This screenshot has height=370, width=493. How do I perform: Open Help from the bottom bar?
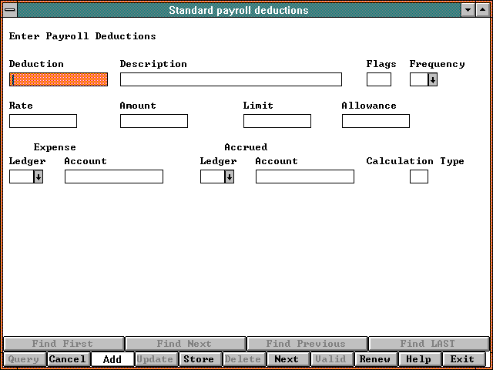coord(419,359)
